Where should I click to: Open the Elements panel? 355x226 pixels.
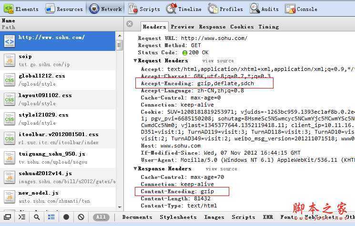click(21, 9)
